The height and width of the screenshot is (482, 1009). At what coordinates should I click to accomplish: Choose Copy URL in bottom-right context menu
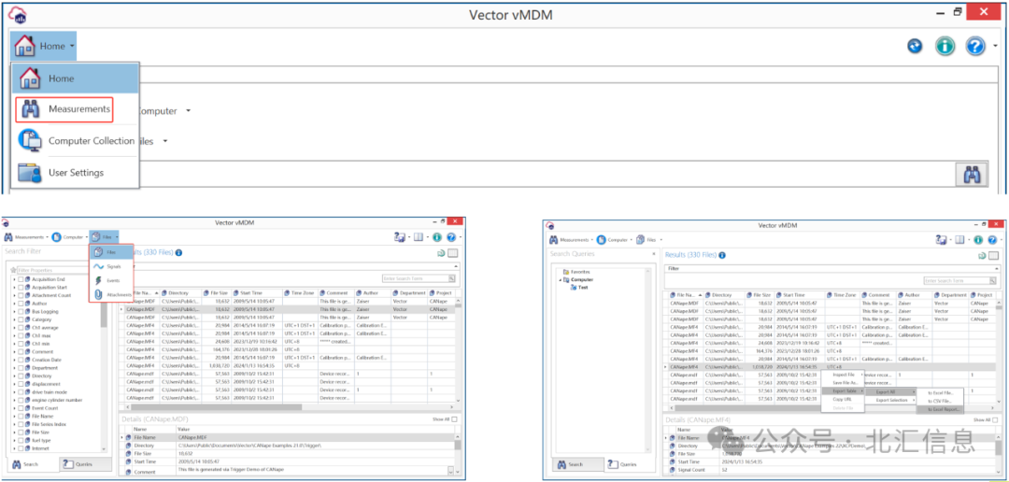click(x=844, y=399)
